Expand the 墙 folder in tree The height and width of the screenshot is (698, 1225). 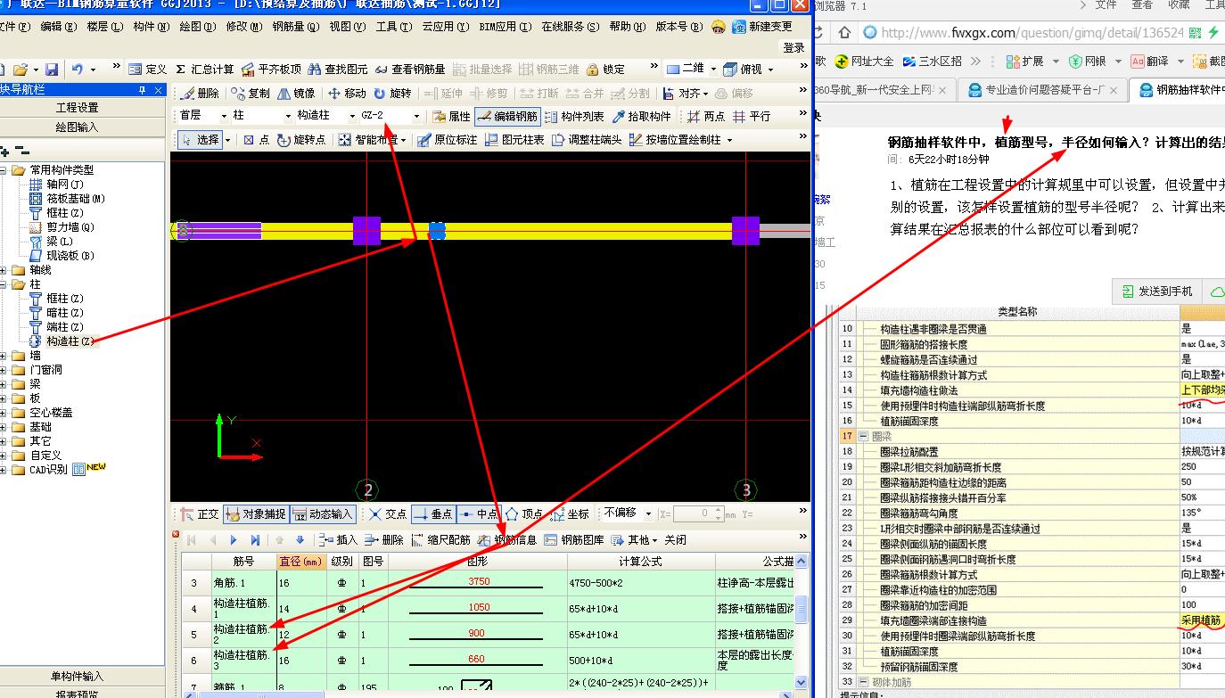coord(4,355)
